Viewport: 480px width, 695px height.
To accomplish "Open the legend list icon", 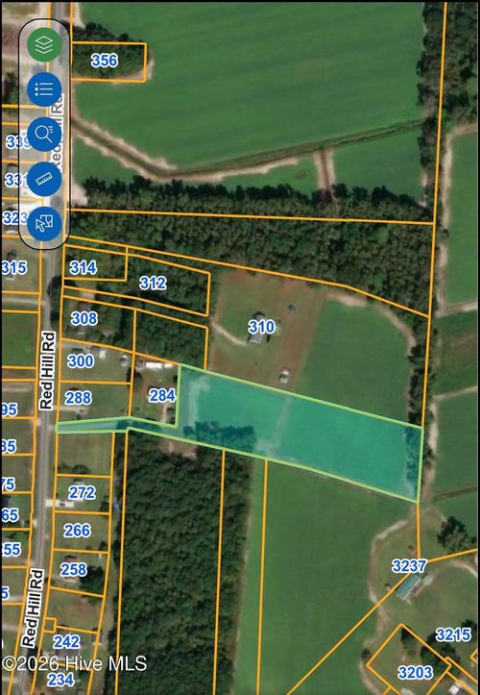I will [x=44, y=89].
